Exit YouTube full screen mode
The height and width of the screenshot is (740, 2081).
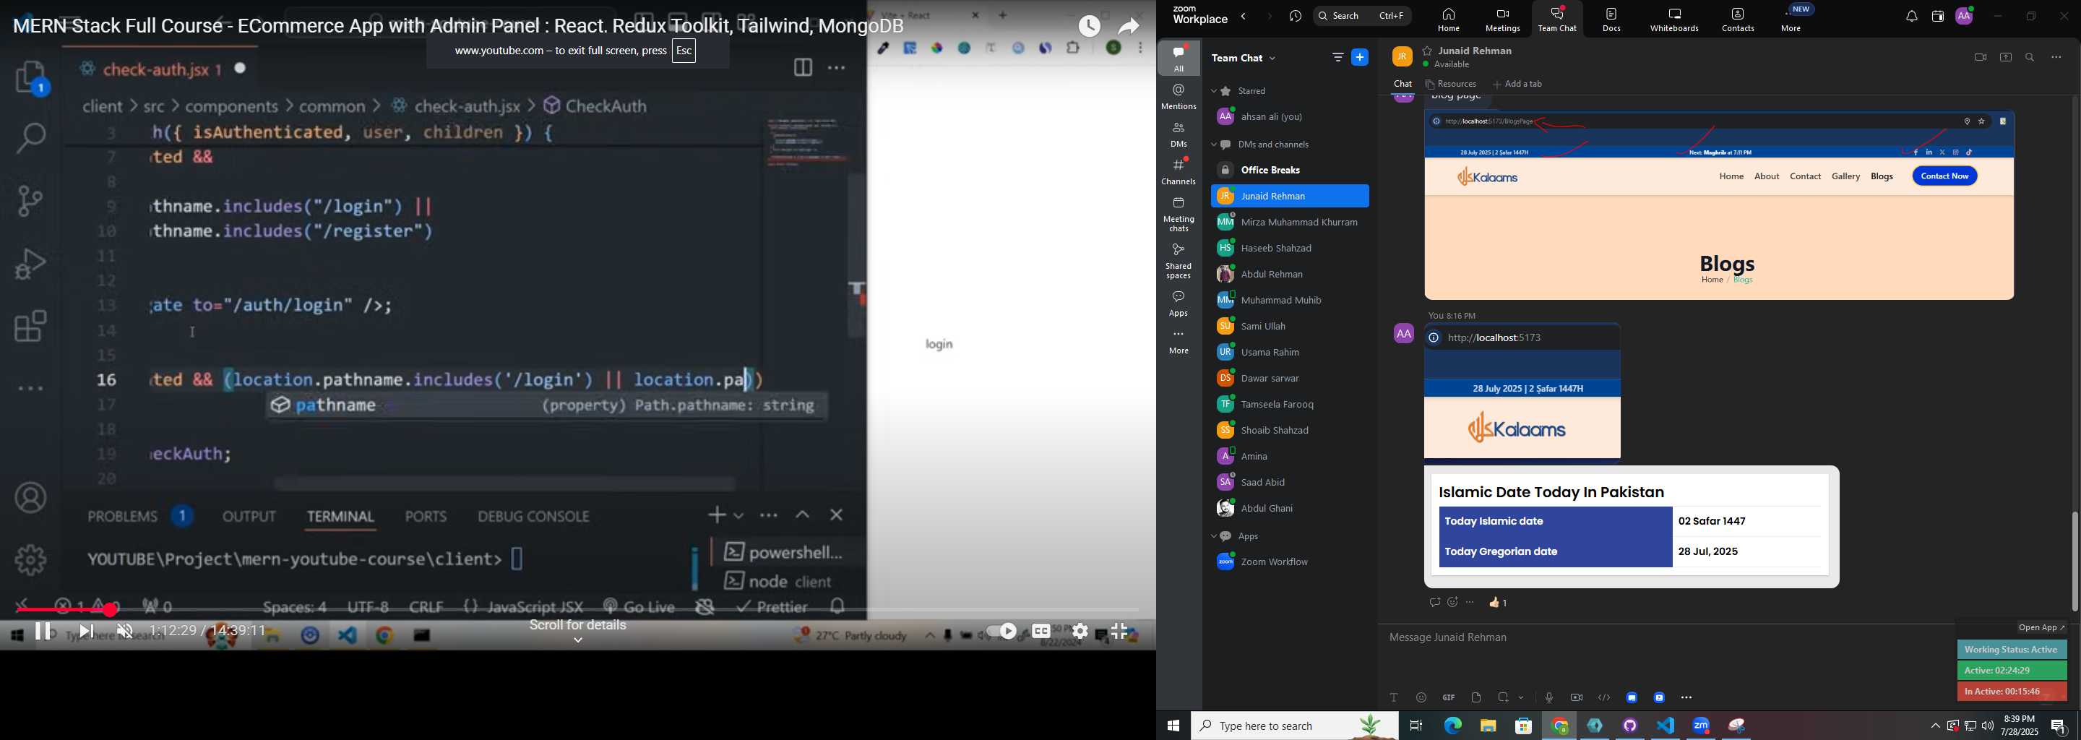(1120, 632)
